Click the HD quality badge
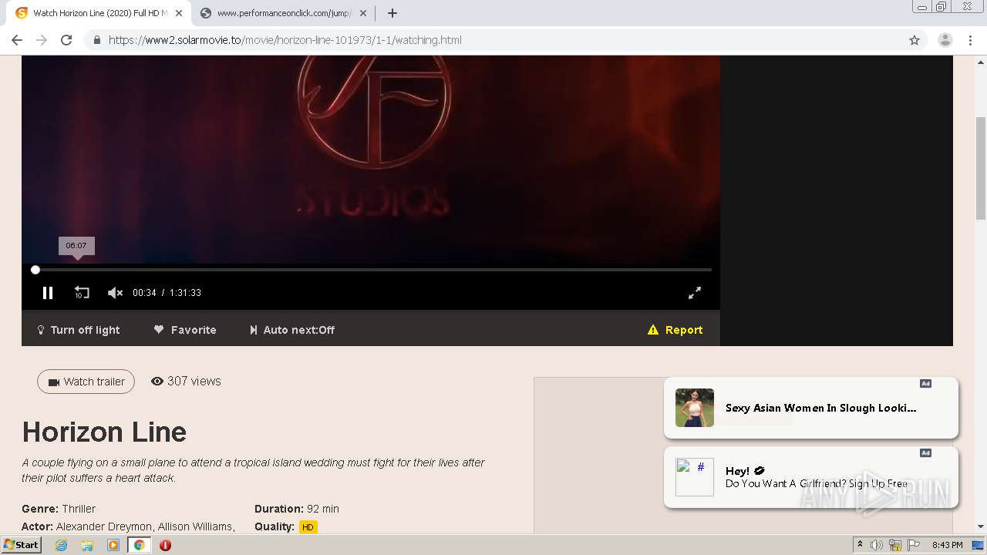Screen dimensions: 987x555 click(x=308, y=527)
